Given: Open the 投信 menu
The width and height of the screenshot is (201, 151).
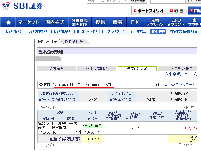Looking at the screenshot, I should (x=100, y=22).
